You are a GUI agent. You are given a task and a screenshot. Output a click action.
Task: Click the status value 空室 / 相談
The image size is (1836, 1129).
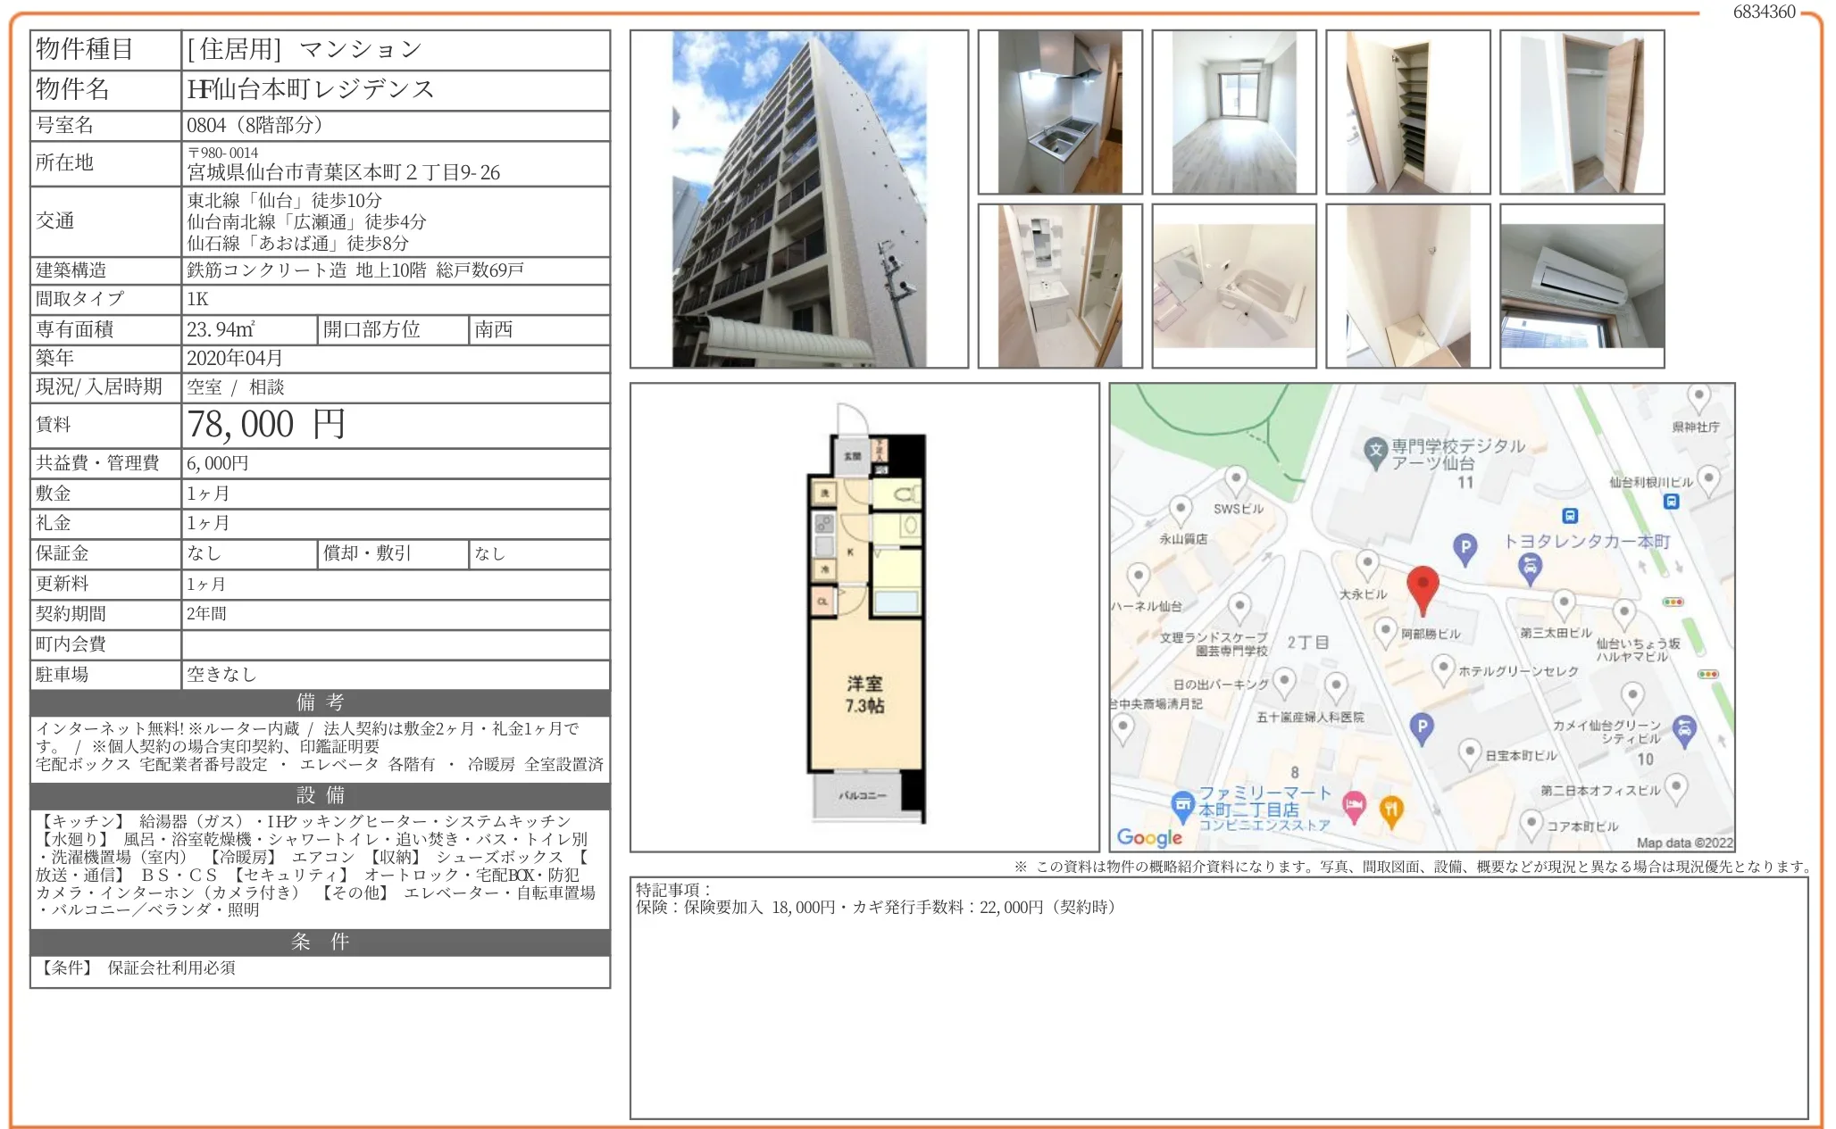click(236, 387)
